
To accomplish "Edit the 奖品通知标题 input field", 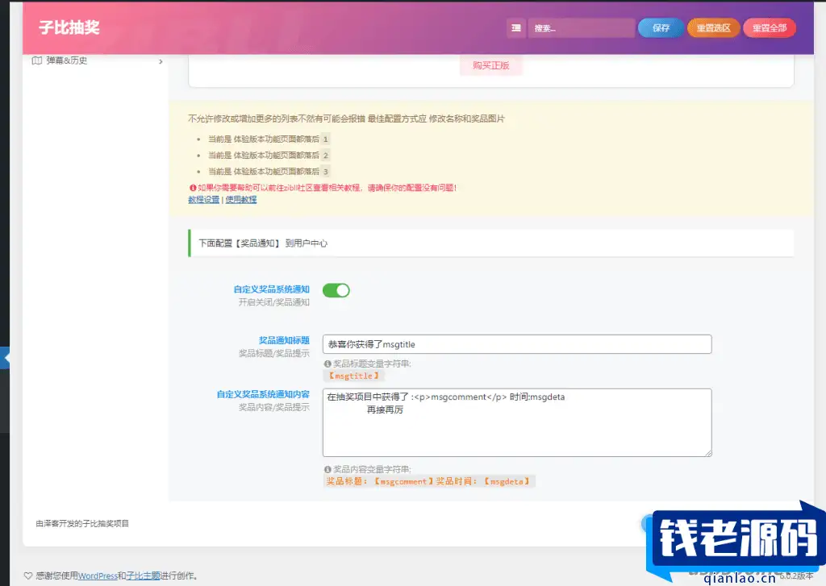I will pyautogui.click(x=517, y=344).
